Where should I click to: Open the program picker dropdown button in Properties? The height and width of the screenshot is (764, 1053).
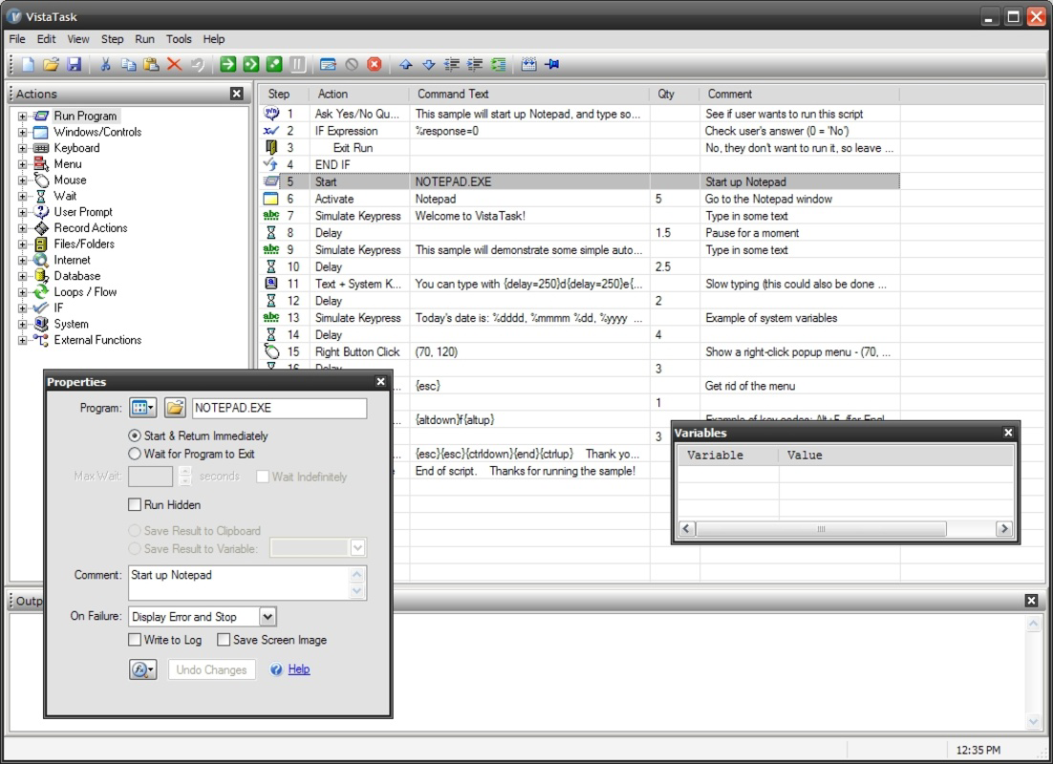coord(143,408)
